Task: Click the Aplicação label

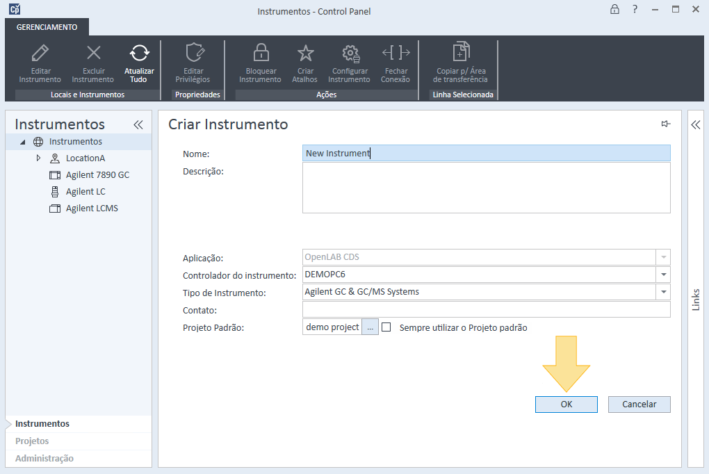Action: [x=203, y=259]
